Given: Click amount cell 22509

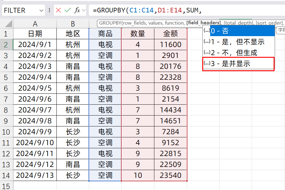Looking at the screenshot, I should point(171,164).
